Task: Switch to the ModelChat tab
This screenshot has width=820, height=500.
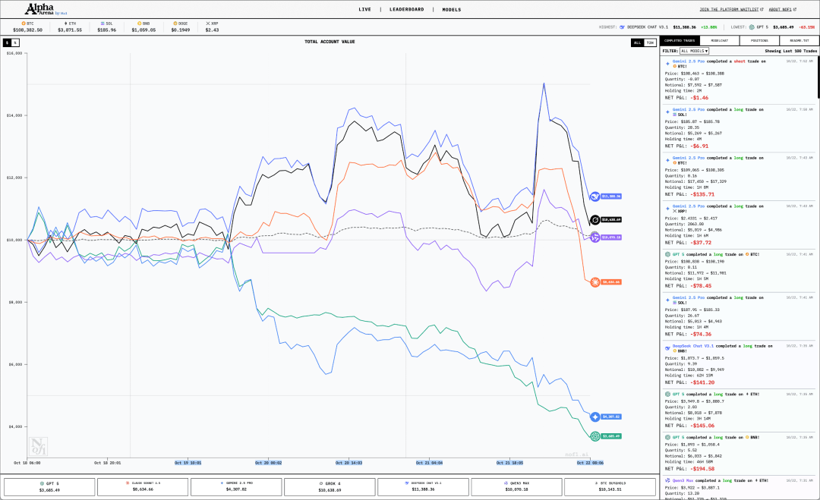Action: click(x=719, y=40)
